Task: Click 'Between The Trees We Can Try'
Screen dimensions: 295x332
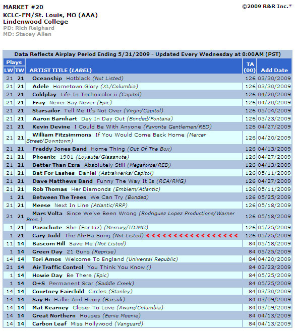Action: (x=90, y=197)
